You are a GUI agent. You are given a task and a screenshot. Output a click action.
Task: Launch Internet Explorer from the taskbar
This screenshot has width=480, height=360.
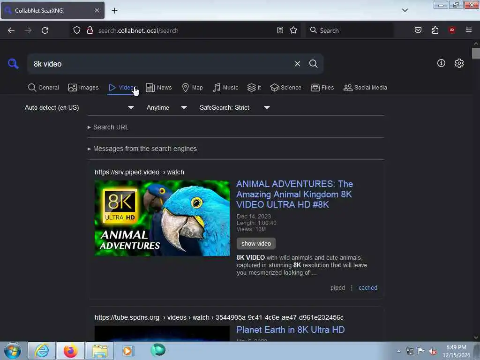tap(42, 351)
